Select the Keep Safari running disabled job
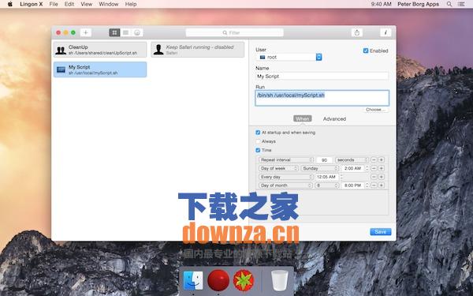The height and width of the screenshot is (296, 473). pos(198,50)
